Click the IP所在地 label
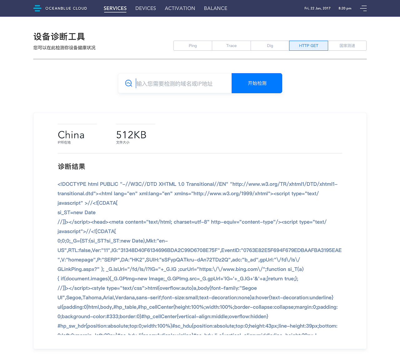The width and height of the screenshot is (400, 361). coord(64,142)
